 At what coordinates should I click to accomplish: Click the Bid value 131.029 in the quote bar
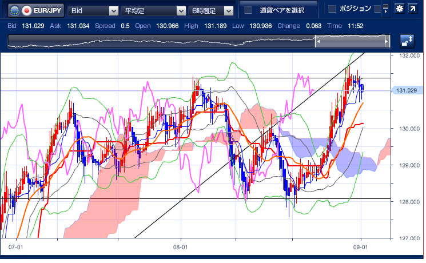[x=33, y=26]
